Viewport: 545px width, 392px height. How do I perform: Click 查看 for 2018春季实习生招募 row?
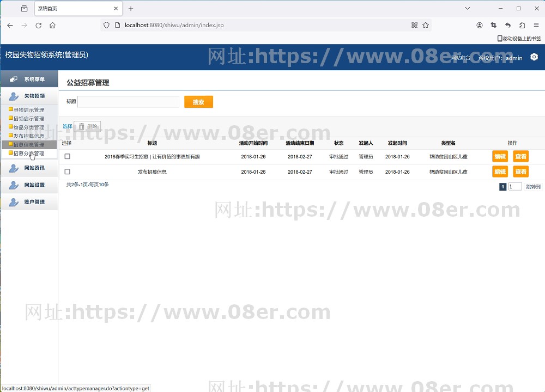520,156
